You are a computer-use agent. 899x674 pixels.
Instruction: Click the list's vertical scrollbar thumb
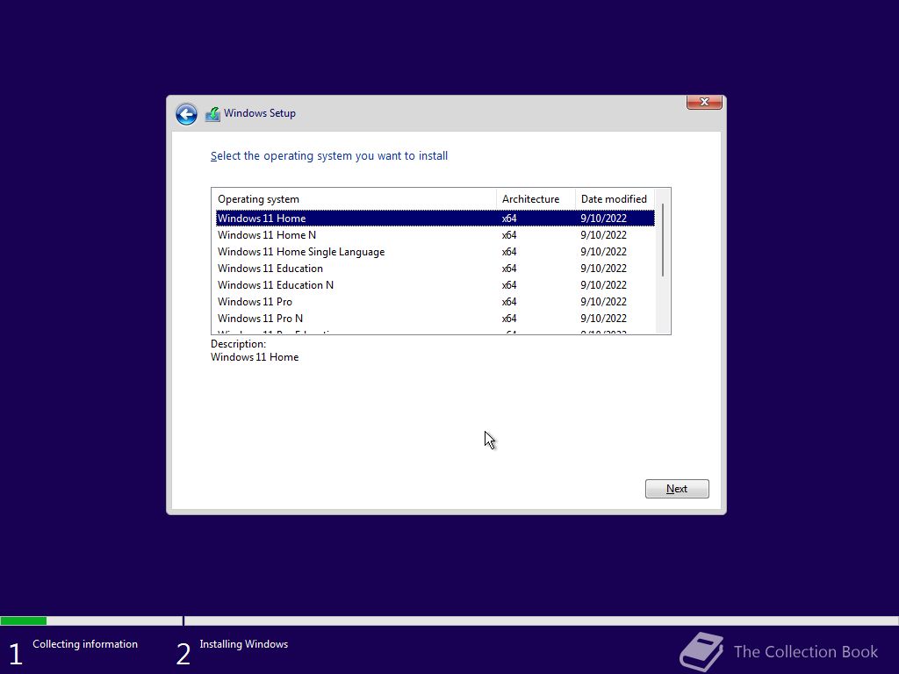pyautogui.click(x=663, y=240)
